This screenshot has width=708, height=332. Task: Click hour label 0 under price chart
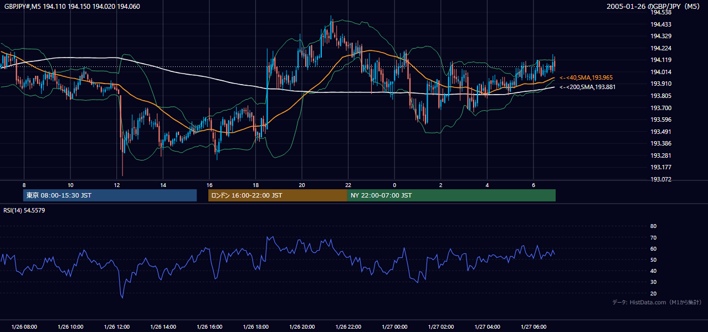(x=394, y=184)
